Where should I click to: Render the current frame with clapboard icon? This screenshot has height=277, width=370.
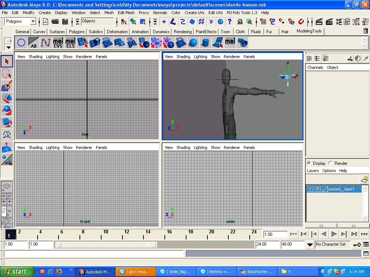[319, 22]
